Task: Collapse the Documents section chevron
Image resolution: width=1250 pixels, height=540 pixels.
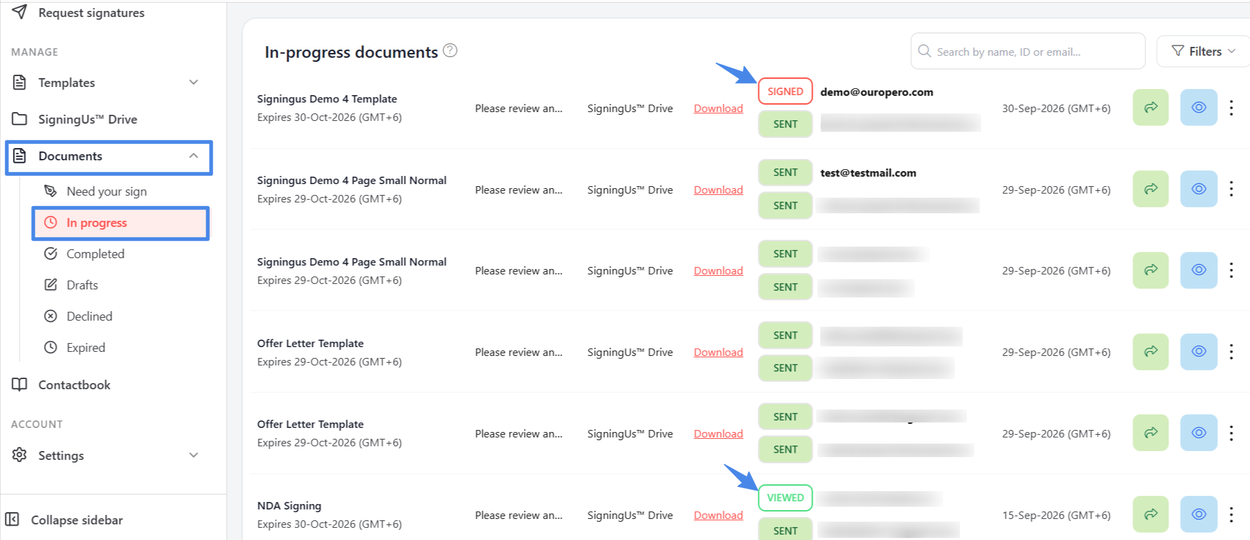Action: (194, 156)
